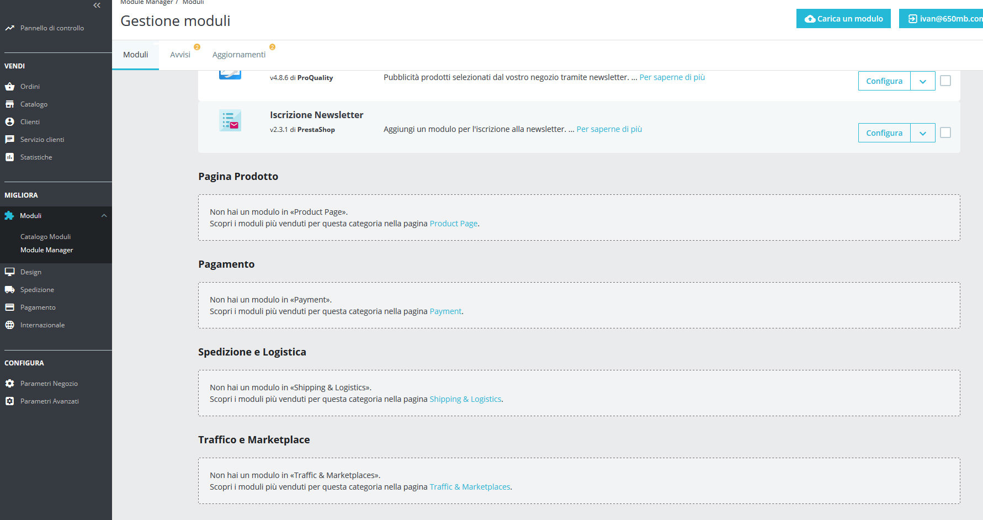Click the Parametri Avanzati settings icon
Viewport: 983px width, 520px height.
pyautogui.click(x=9, y=401)
